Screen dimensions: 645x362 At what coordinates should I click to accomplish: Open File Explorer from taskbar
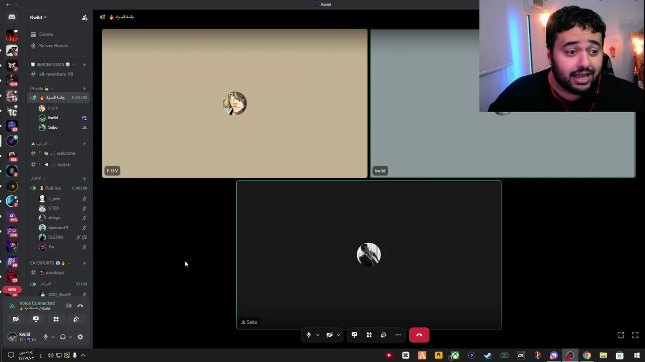(x=603, y=355)
